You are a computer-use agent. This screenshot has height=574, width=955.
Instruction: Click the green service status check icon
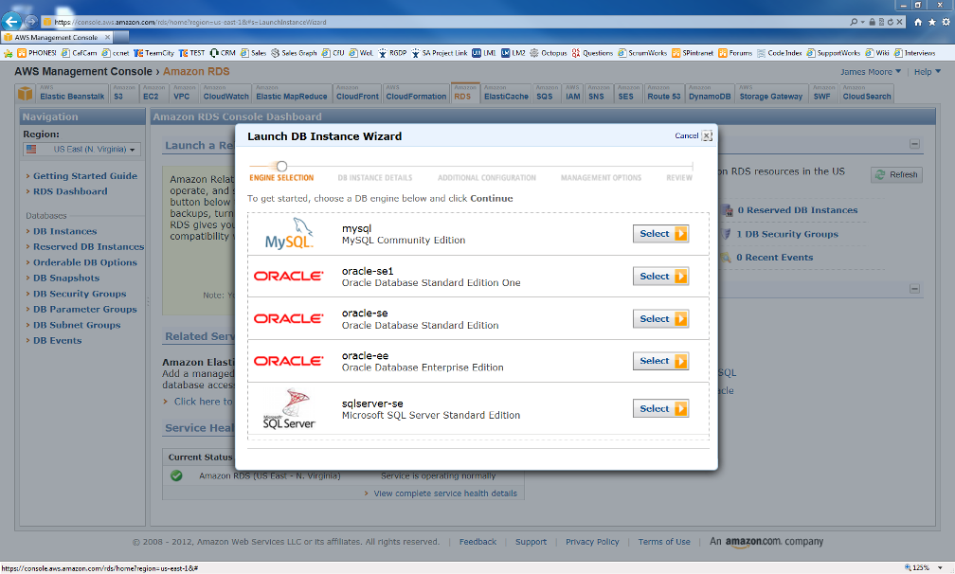[176, 476]
